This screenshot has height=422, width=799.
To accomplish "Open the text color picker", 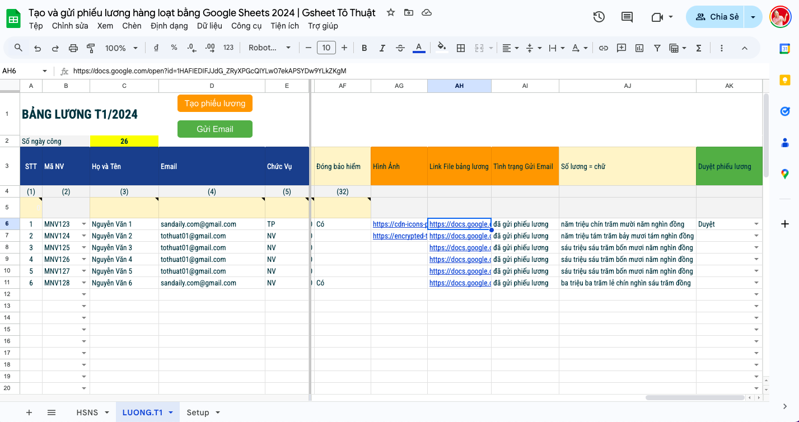I will point(419,48).
